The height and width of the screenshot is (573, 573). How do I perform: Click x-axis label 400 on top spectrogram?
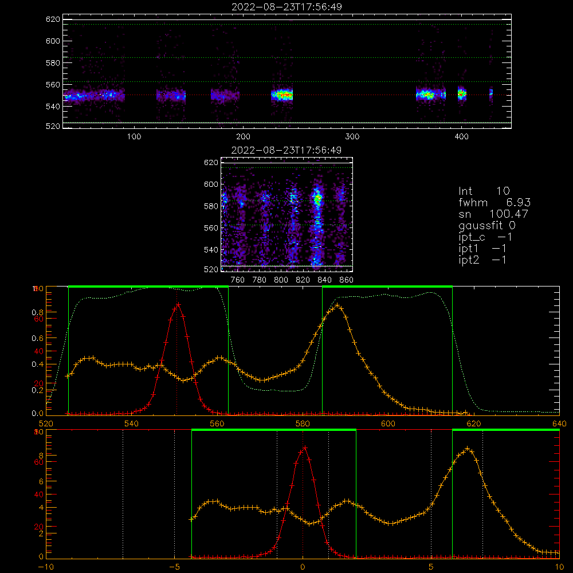[461, 137]
